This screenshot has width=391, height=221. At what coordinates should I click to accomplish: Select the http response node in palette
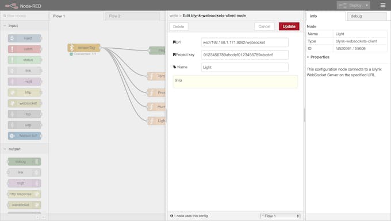tap(24, 194)
